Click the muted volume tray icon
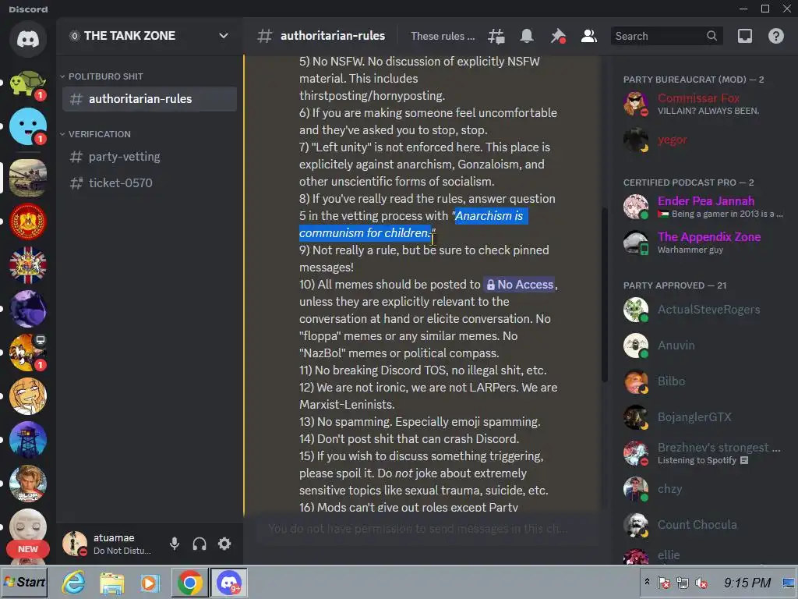 tap(701, 583)
